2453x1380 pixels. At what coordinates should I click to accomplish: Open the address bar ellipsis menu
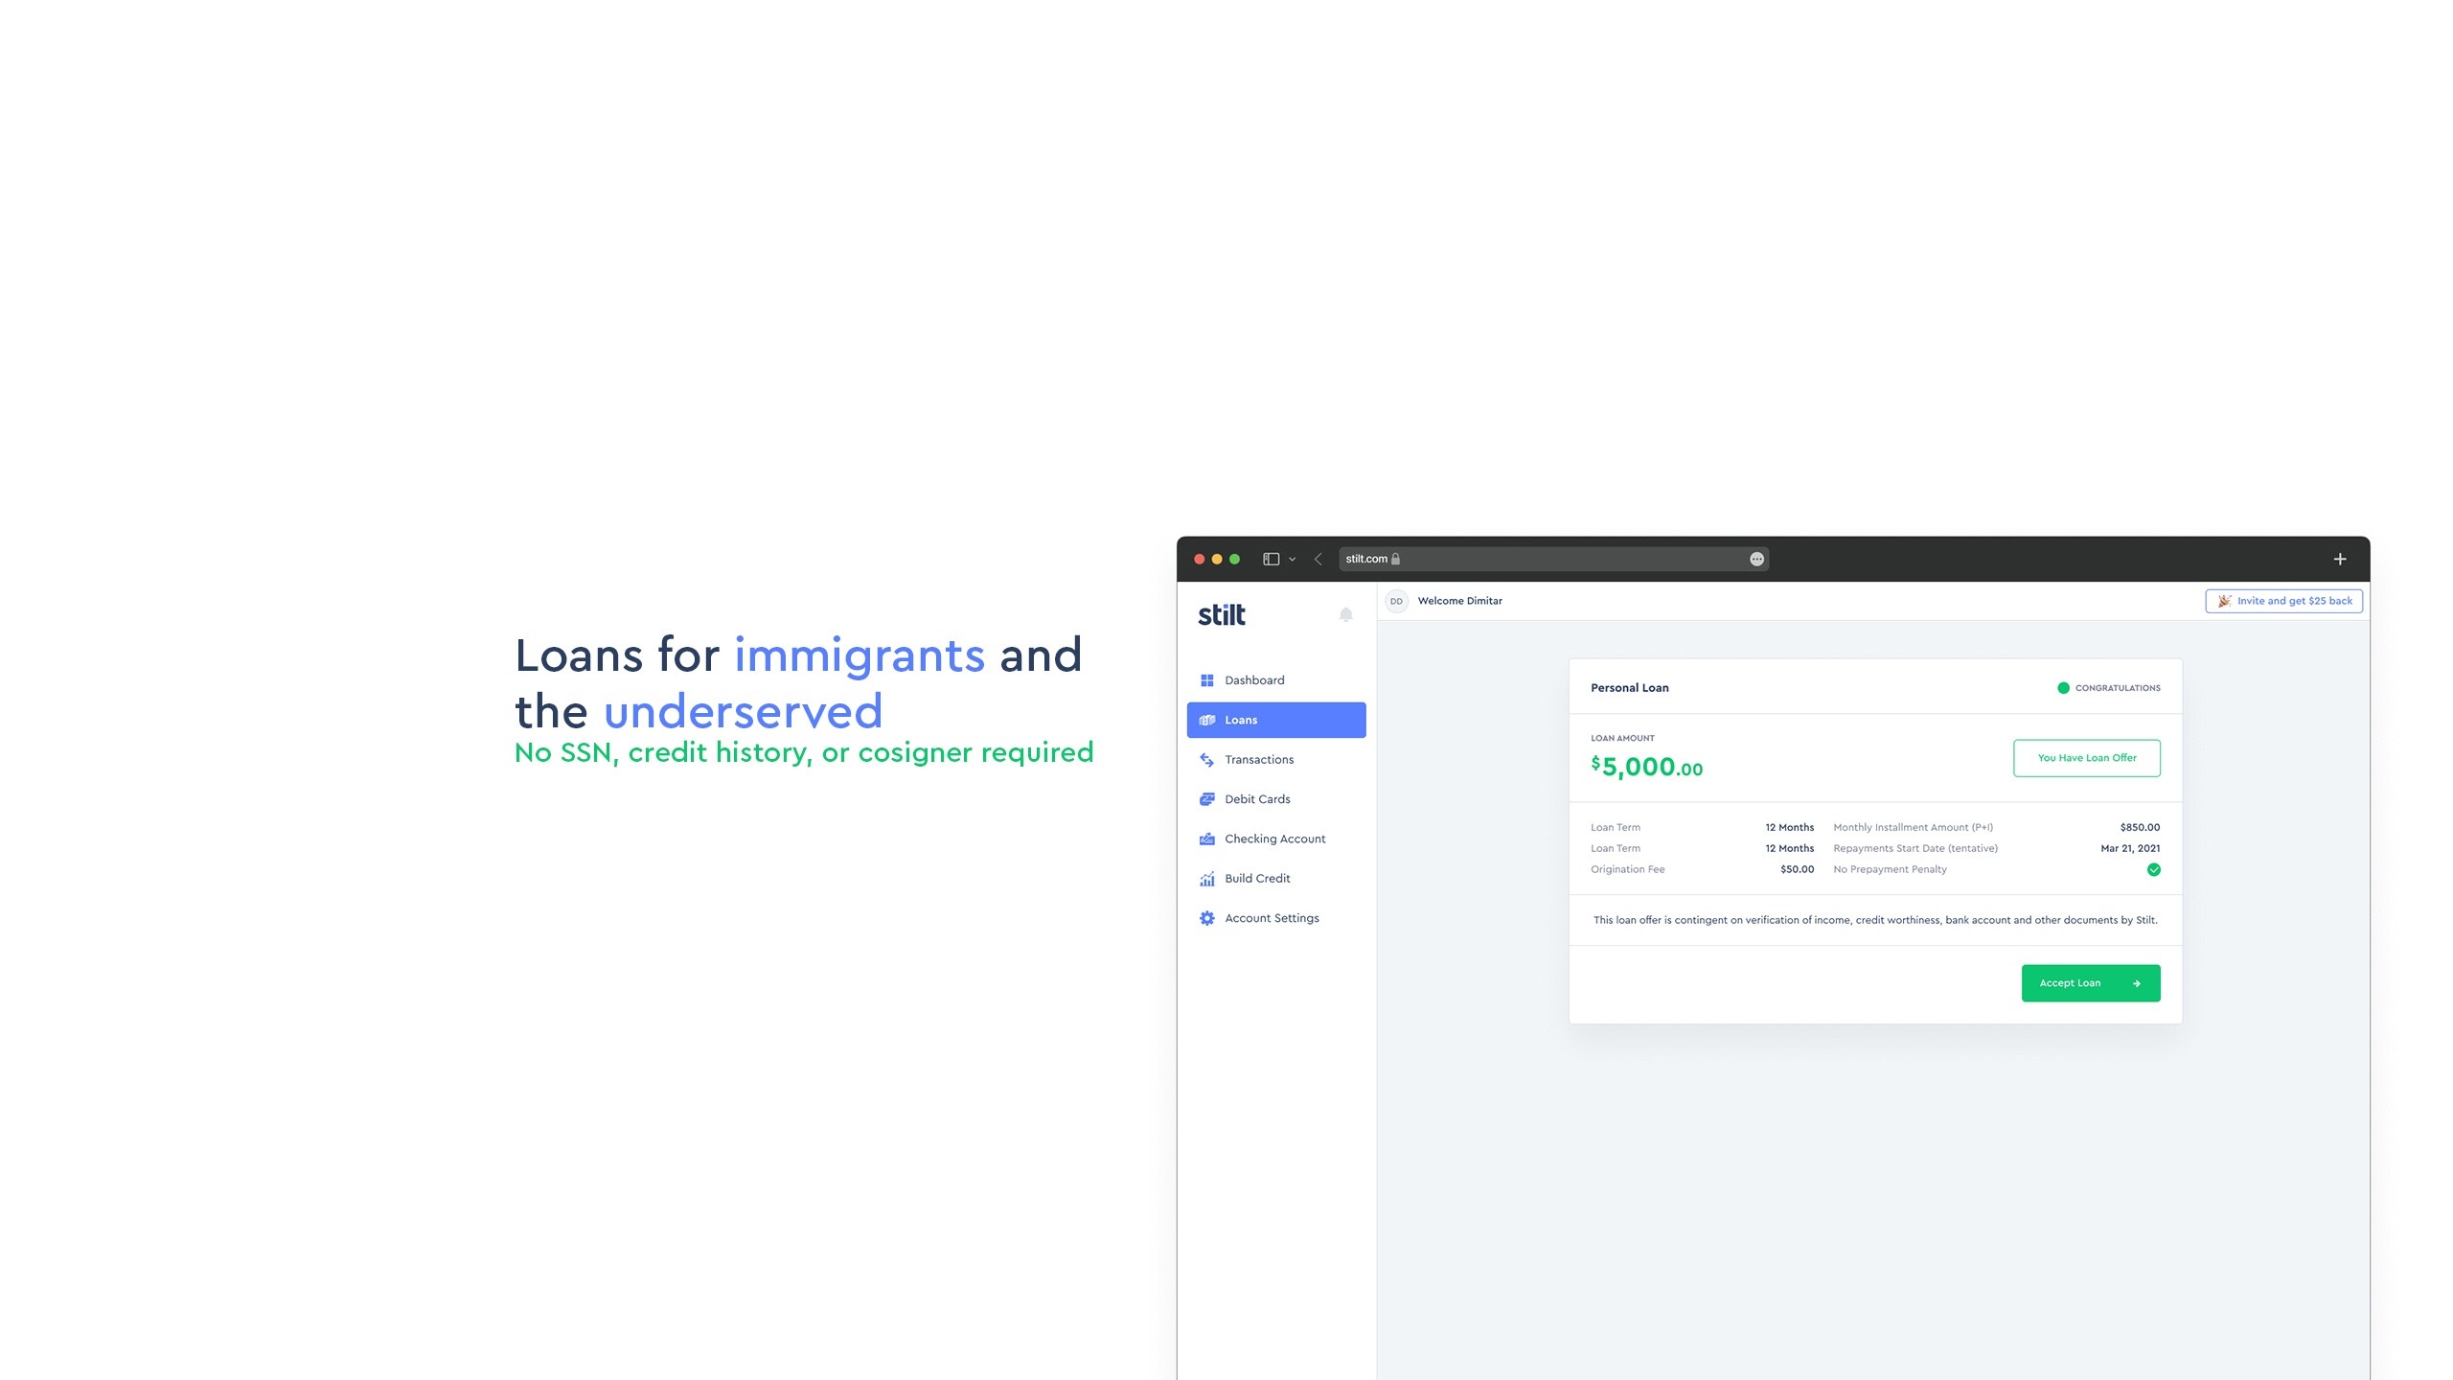click(1756, 559)
